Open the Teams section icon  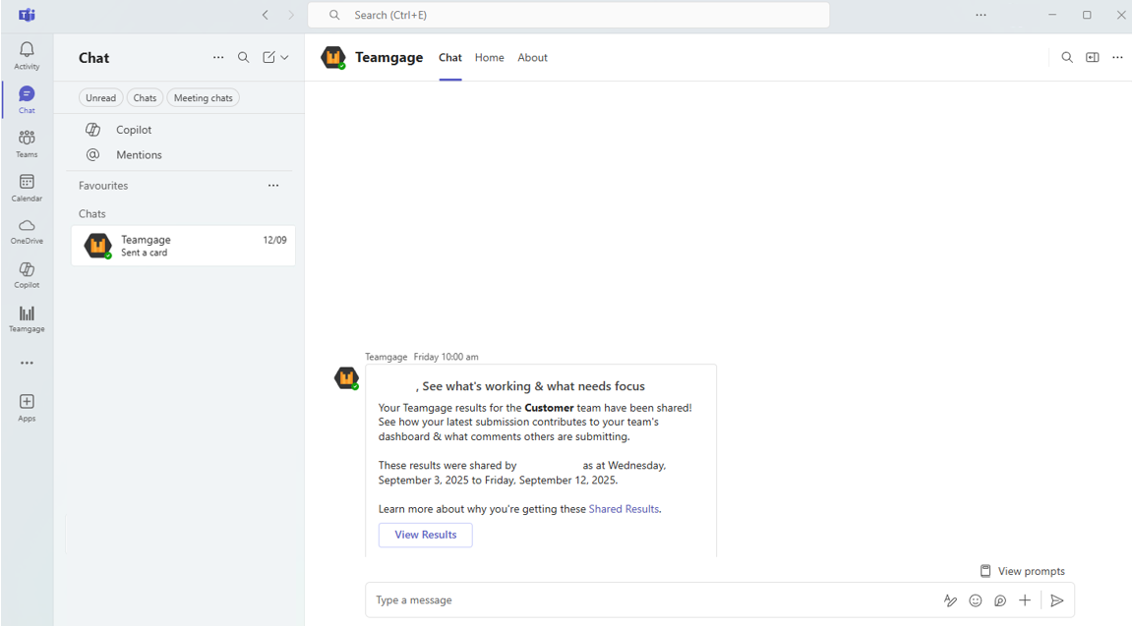click(x=27, y=142)
